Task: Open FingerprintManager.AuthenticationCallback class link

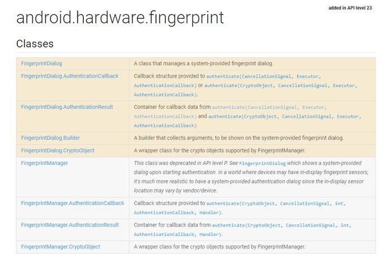Action: [x=73, y=203]
